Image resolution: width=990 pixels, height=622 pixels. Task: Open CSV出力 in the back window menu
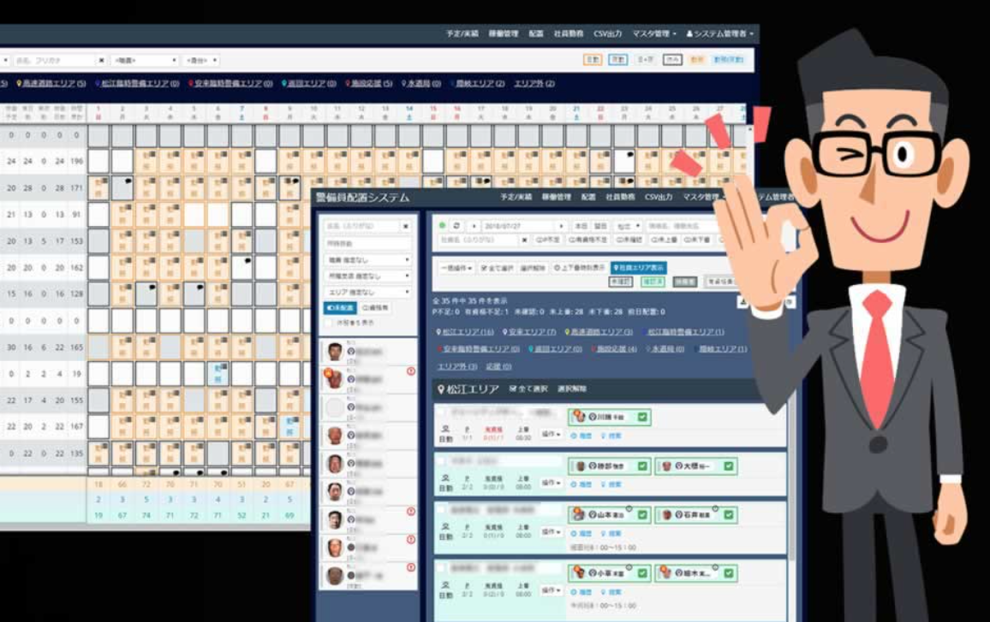607,33
